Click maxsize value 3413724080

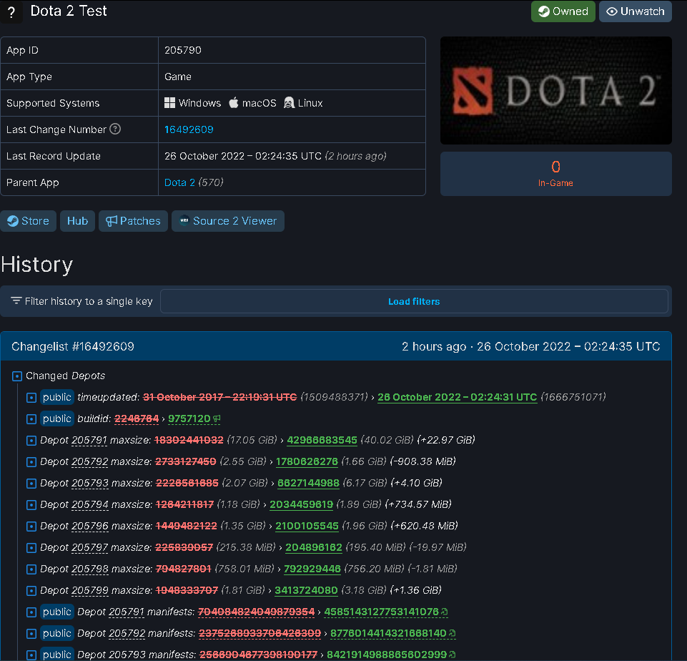click(306, 590)
